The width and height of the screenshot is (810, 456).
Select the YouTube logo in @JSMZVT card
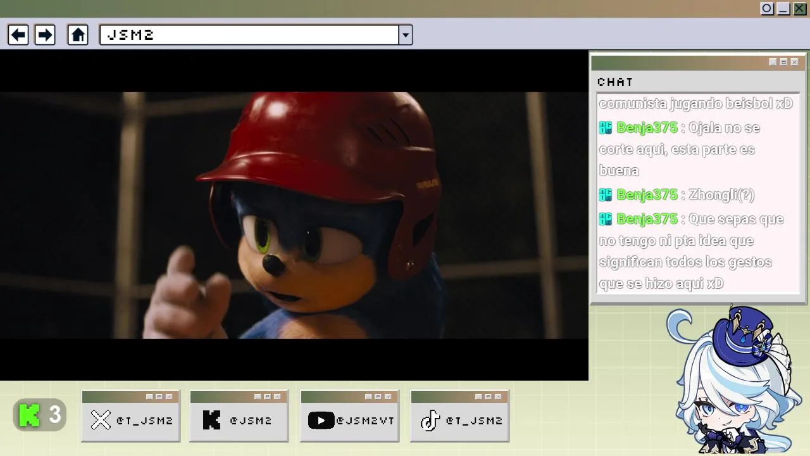[321, 420]
